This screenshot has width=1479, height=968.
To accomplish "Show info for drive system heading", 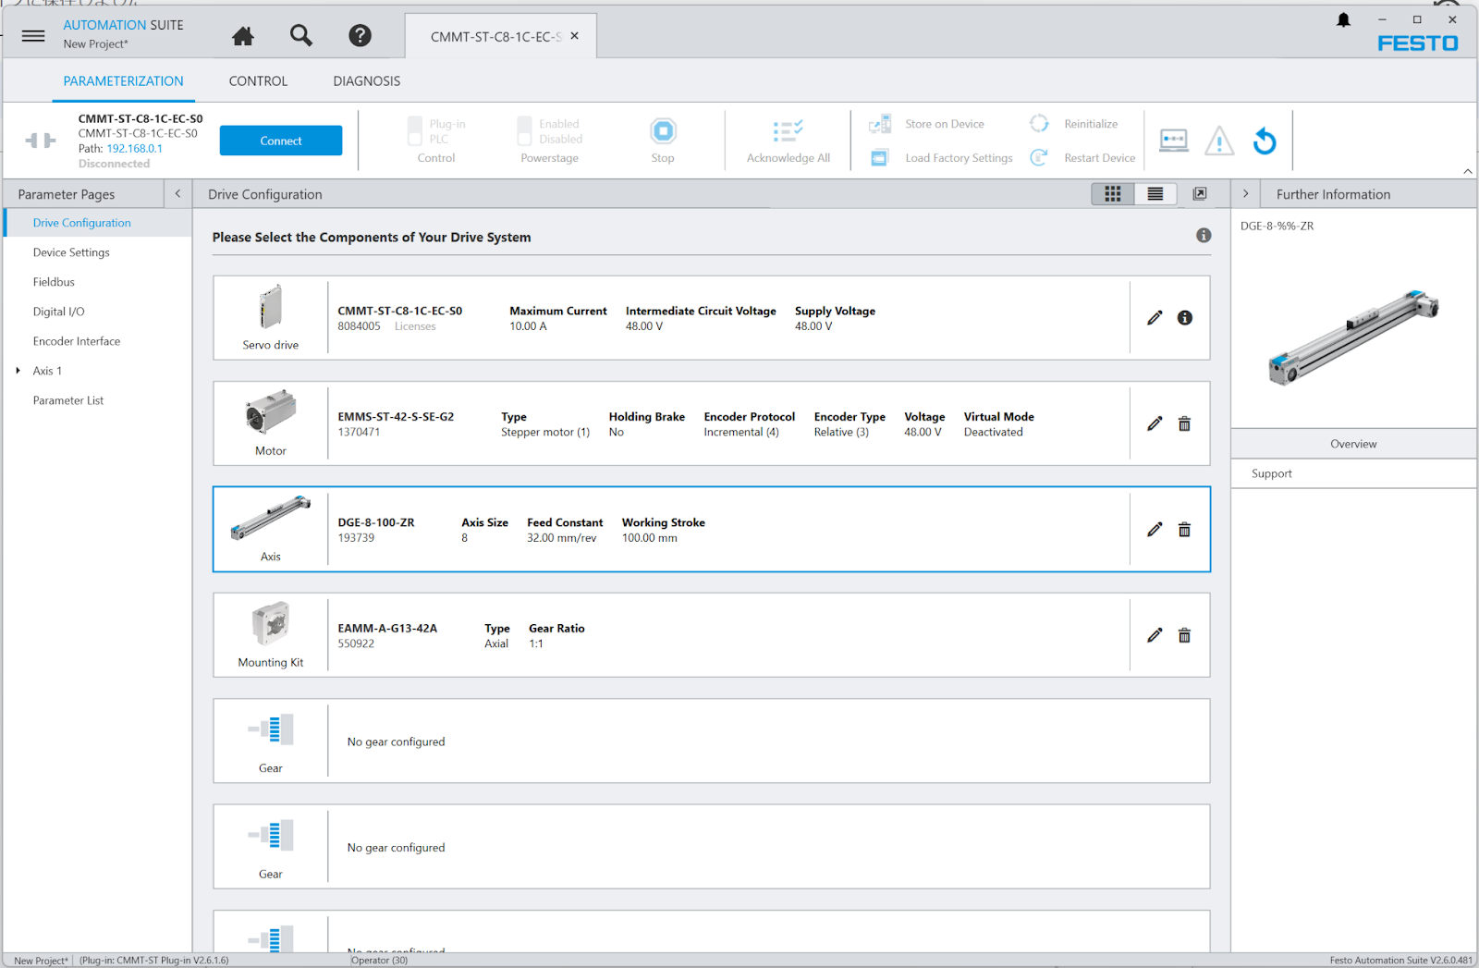I will (x=1204, y=236).
